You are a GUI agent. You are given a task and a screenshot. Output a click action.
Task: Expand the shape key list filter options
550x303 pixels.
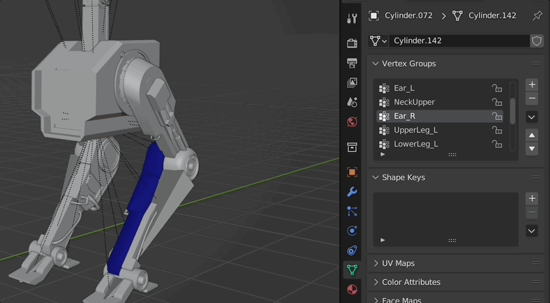point(382,240)
